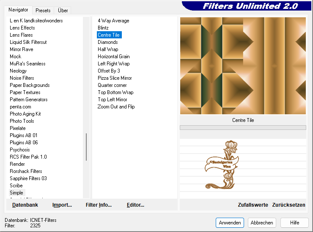Viewport: 313px width, 232px height.
Task: Choose Top Bottom Wrap filter
Action: 115,92
